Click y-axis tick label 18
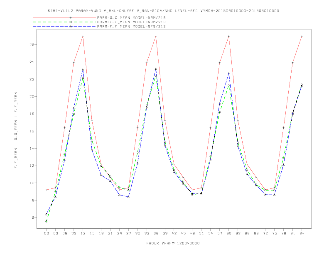Image resolution: width=329 pixels, height=254 pixels. pos(32,114)
